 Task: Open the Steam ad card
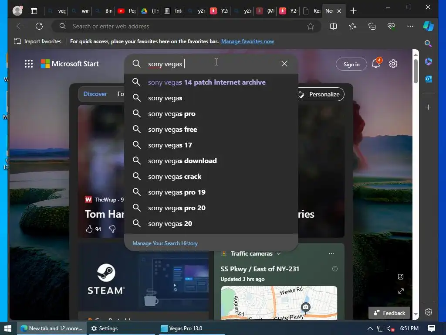(143, 277)
